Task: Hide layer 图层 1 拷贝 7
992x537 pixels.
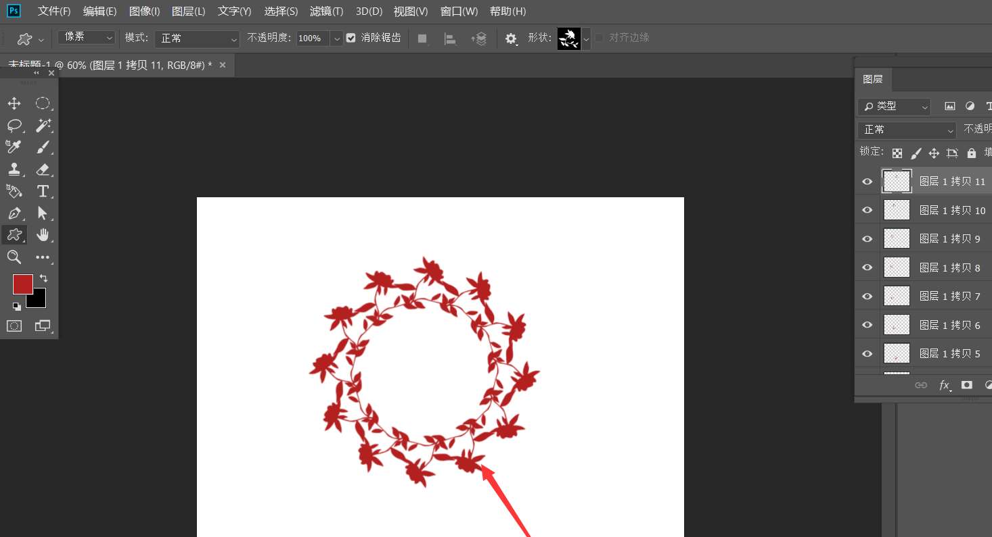Action: [x=867, y=296]
